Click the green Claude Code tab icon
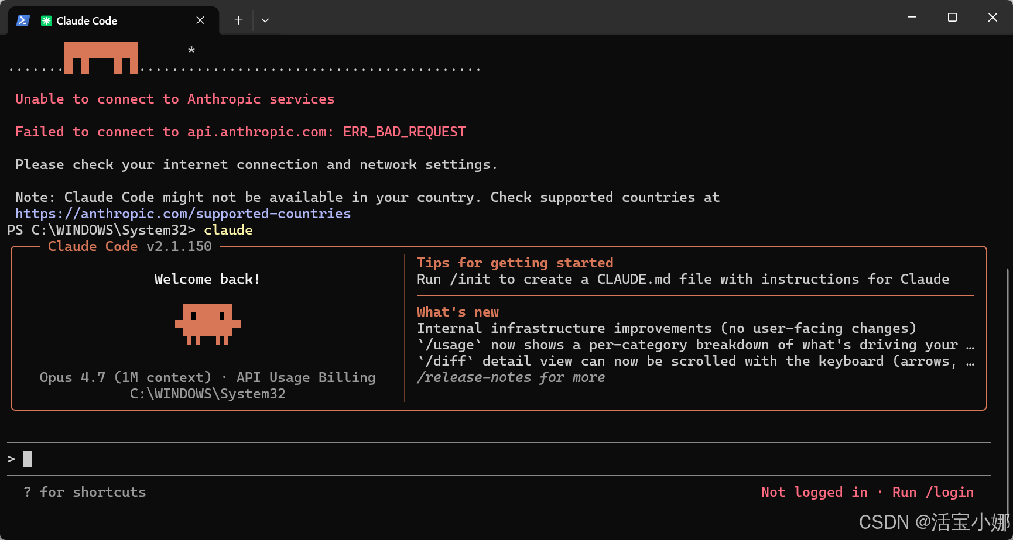The width and height of the screenshot is (1013, 540). pyautogui.click(x=46, y=21)
